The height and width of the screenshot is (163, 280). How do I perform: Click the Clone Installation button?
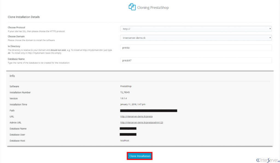click(140, 156)
